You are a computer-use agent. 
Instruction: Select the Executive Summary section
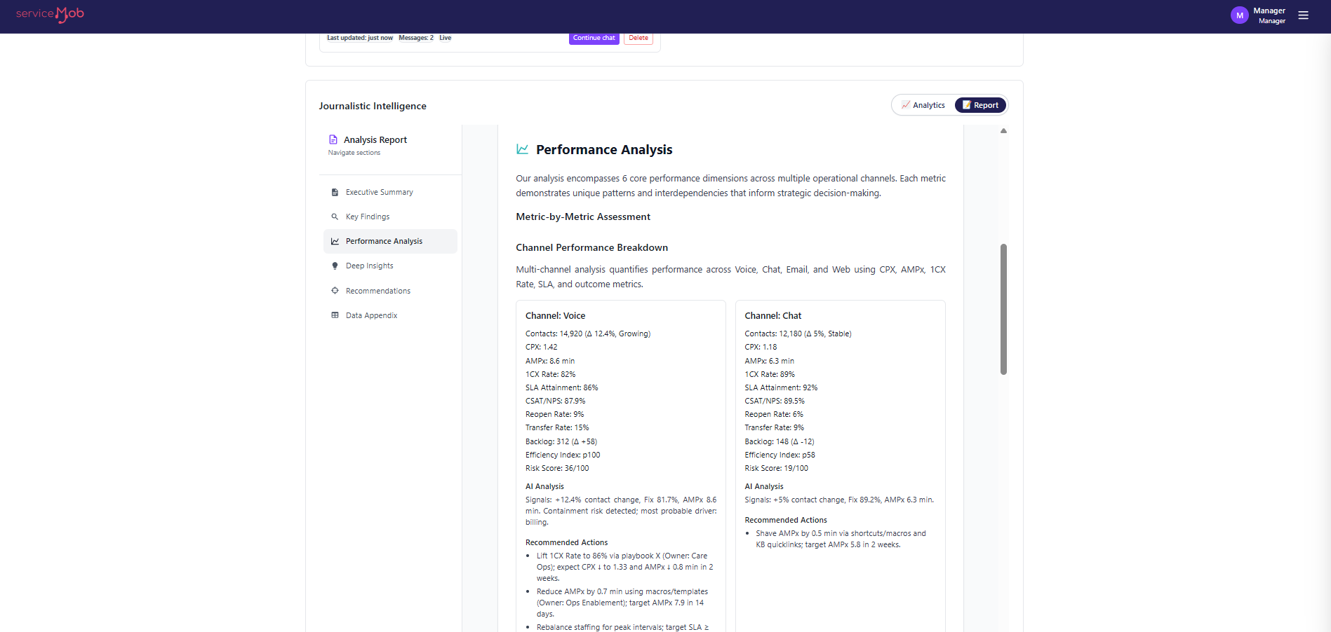[379, 191]
